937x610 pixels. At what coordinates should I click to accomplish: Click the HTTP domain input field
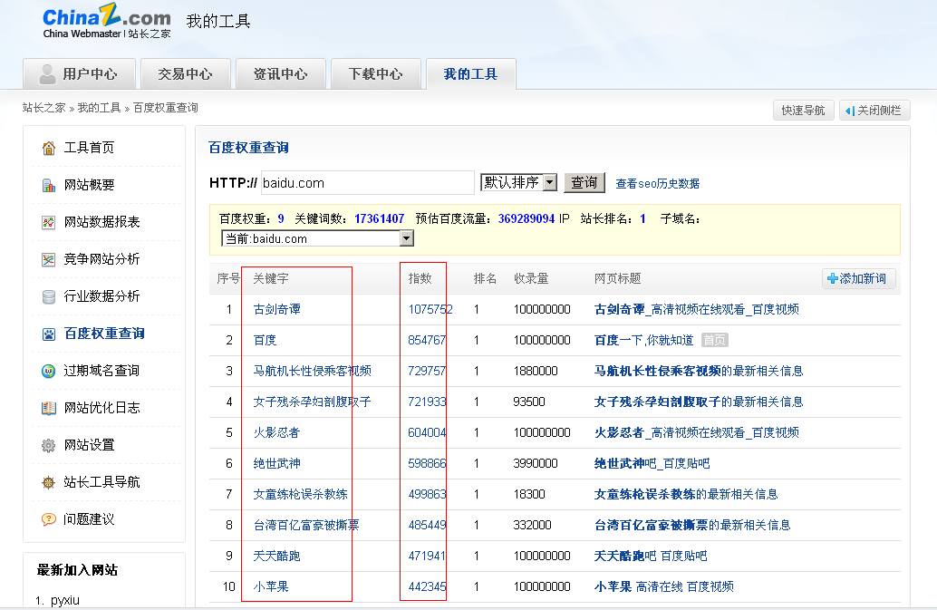[x=367, y=183]
